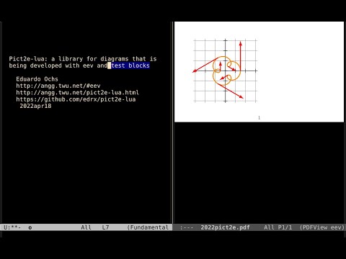Click the "L7" line number indicator
This screenshot has height=259, width=346.
coord(105,227)
